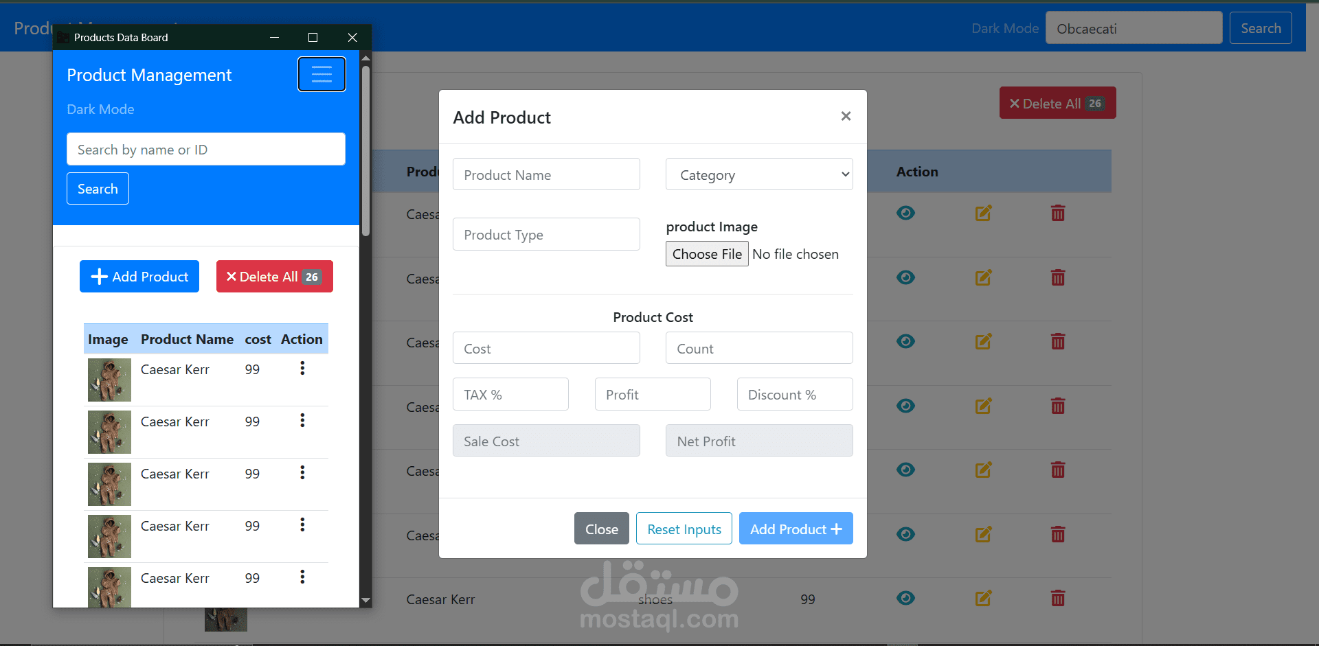Click the navbar Search button on main page
Image resolution: width=1319 pixels, height=646 pixels.
point(1261,28)
